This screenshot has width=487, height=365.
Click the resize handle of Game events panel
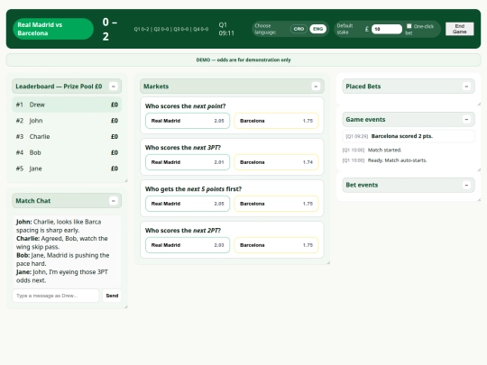click(479, 169)
